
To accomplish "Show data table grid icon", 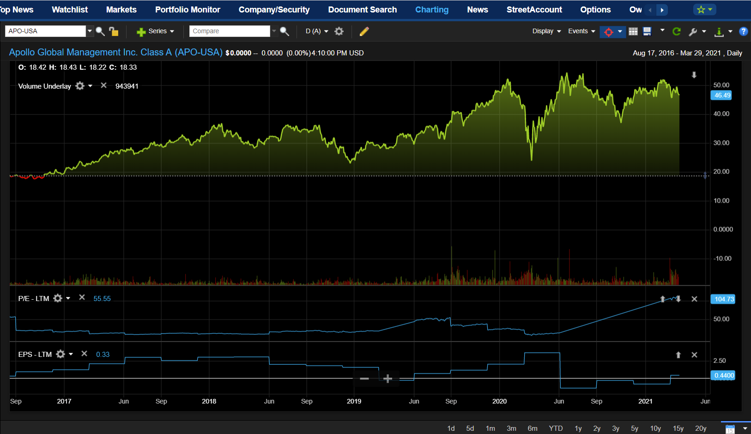I will click(x=633, y=31).
